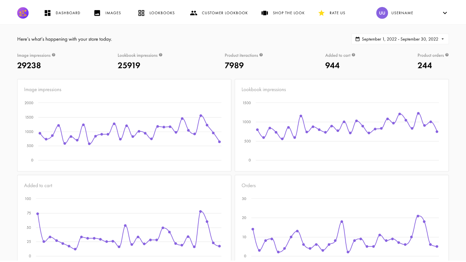Screen dimensions: 466x262
Task: Click the Customer Lookbook people icon
Action: pos(194,13)
